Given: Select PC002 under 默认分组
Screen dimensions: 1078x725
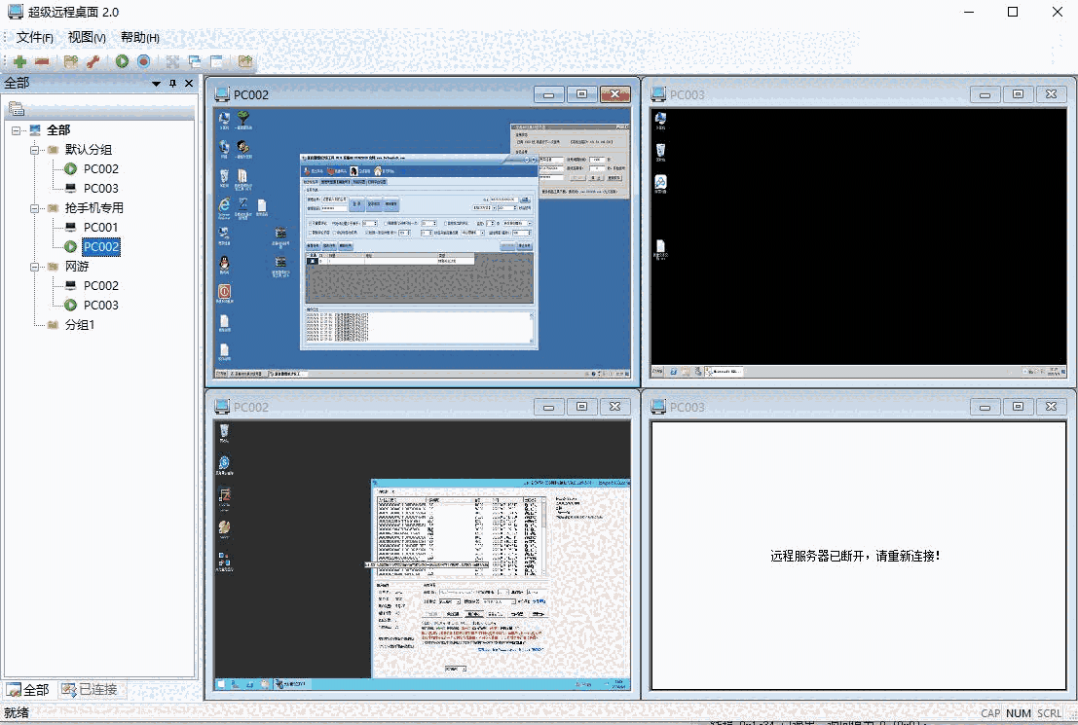Looking at the screenshot, I should point(101,169).
